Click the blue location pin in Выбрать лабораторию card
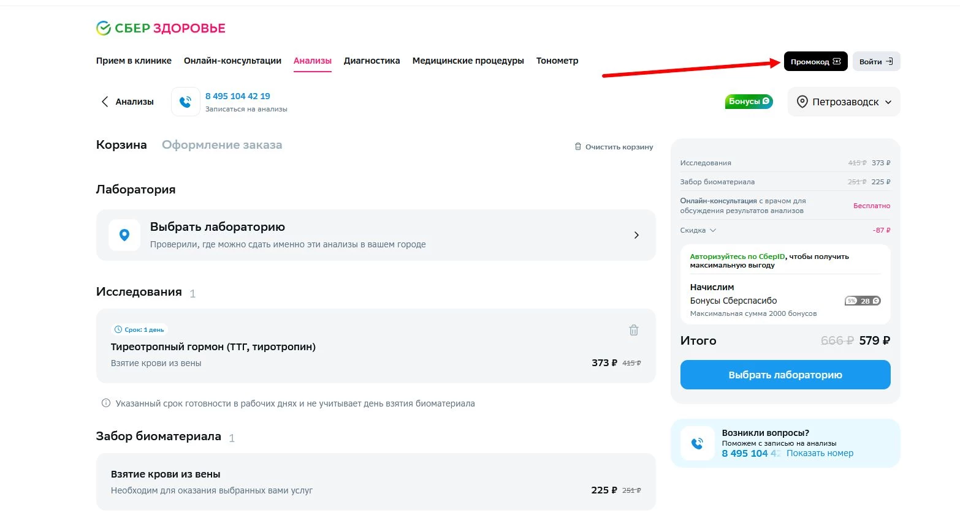Screen dimensions: 960x521 [x=124, y=235]
